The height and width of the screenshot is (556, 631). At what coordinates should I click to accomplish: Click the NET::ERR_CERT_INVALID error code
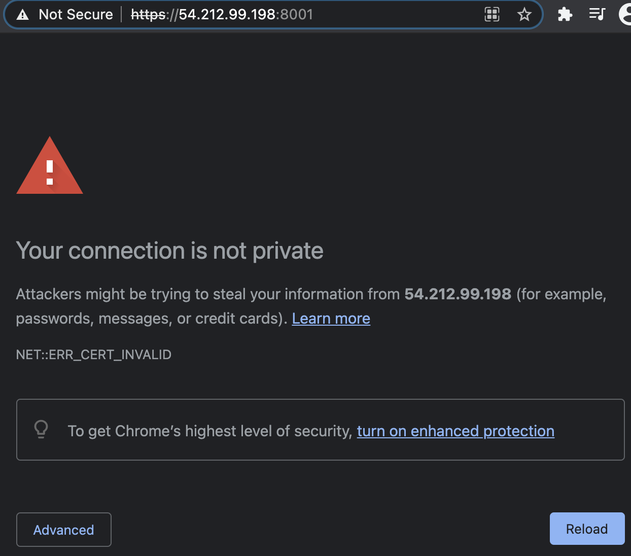(94, 355)
